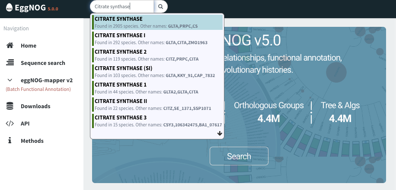
Task: Click the Sequence search lines icon
Action: [x=10, y=63]
